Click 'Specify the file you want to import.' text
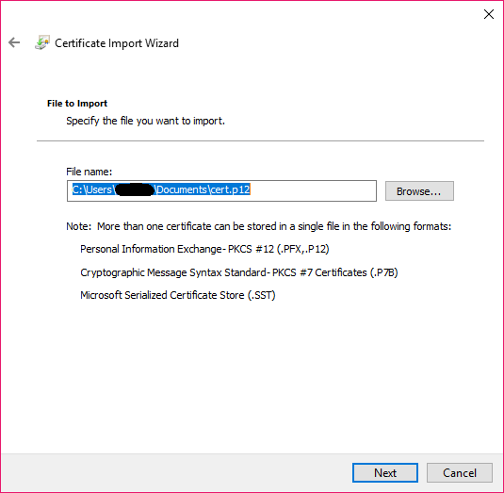The width and height of the screenshot is (504, 493). (x=146, y=121)
